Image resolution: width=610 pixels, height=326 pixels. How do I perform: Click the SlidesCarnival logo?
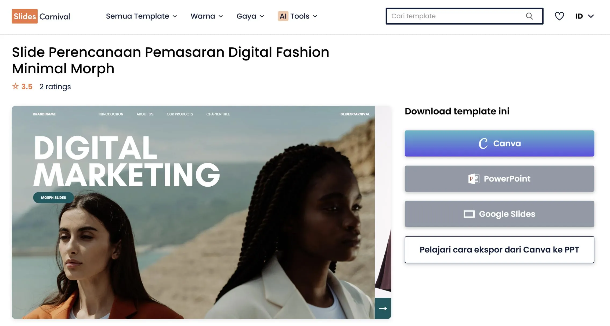41,16
